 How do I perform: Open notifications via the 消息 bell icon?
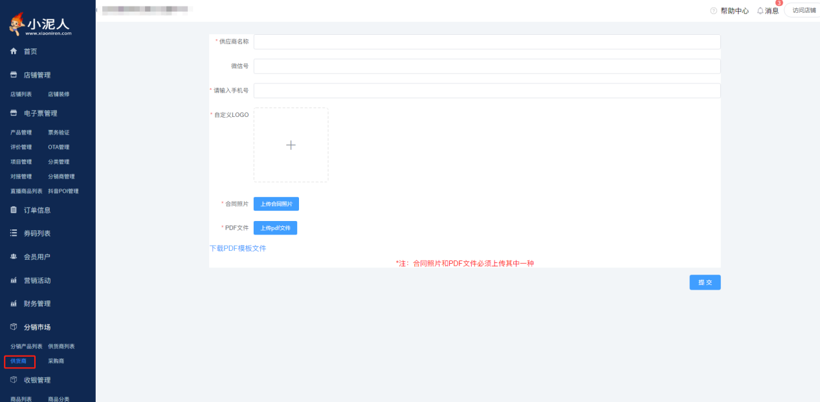(760, 11)
